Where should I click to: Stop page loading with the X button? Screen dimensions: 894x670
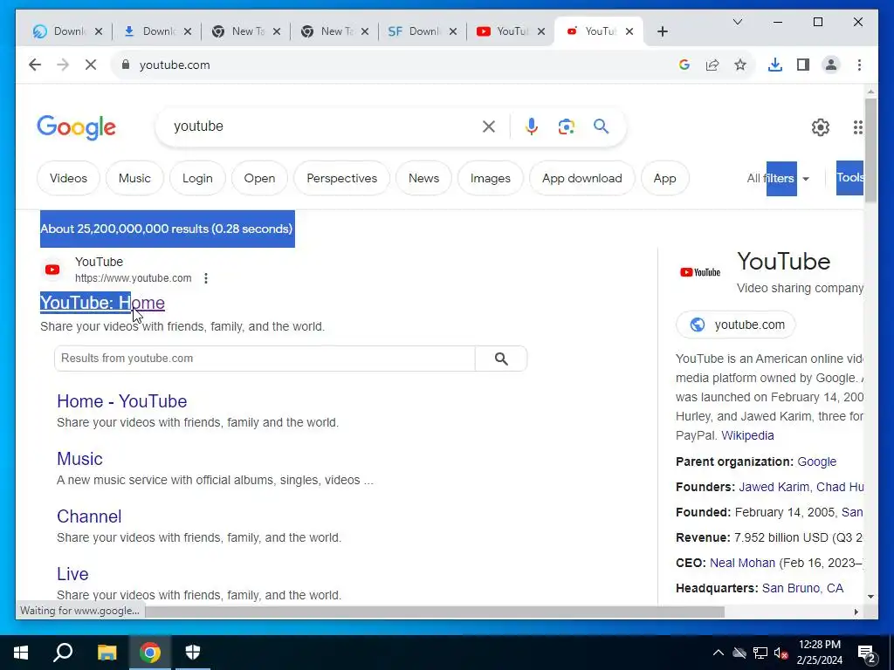point(91,65)
